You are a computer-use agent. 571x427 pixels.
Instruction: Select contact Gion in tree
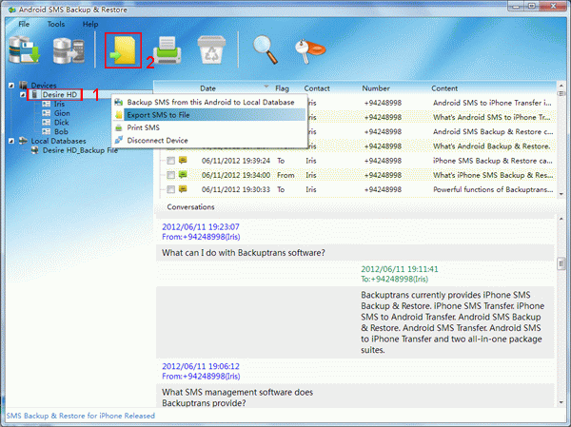pyautogui.click(x=62, y=113)
